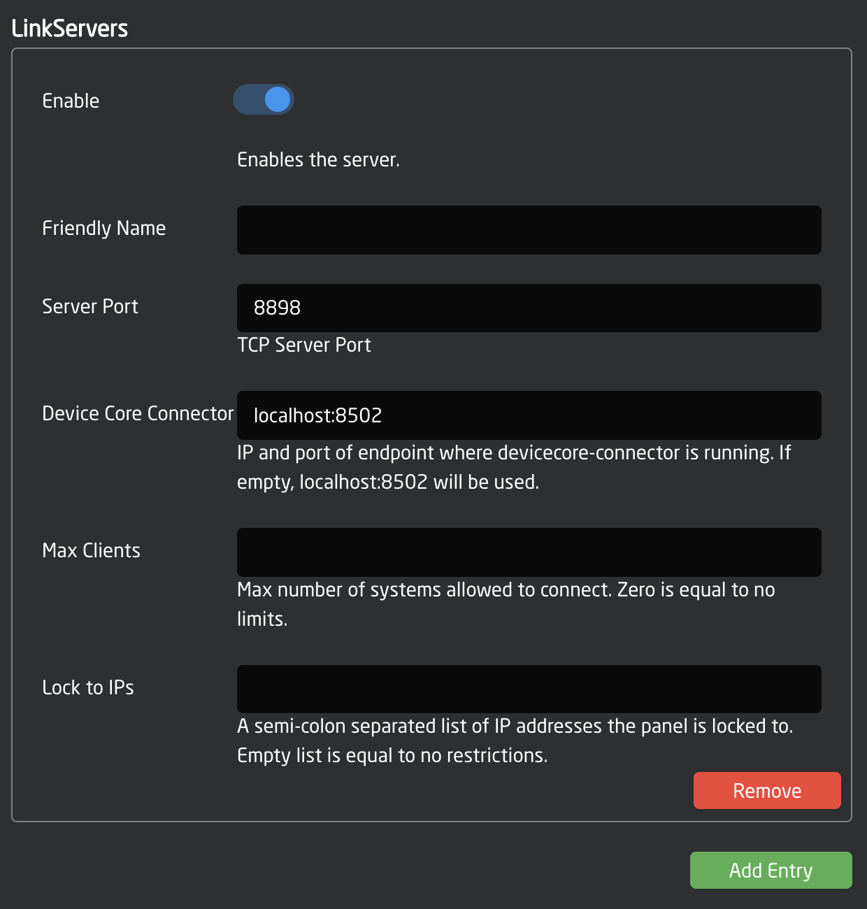Screen dimensions: 867x909
Task: Click the Device Core Connector label
Action: tap(138, 413)
